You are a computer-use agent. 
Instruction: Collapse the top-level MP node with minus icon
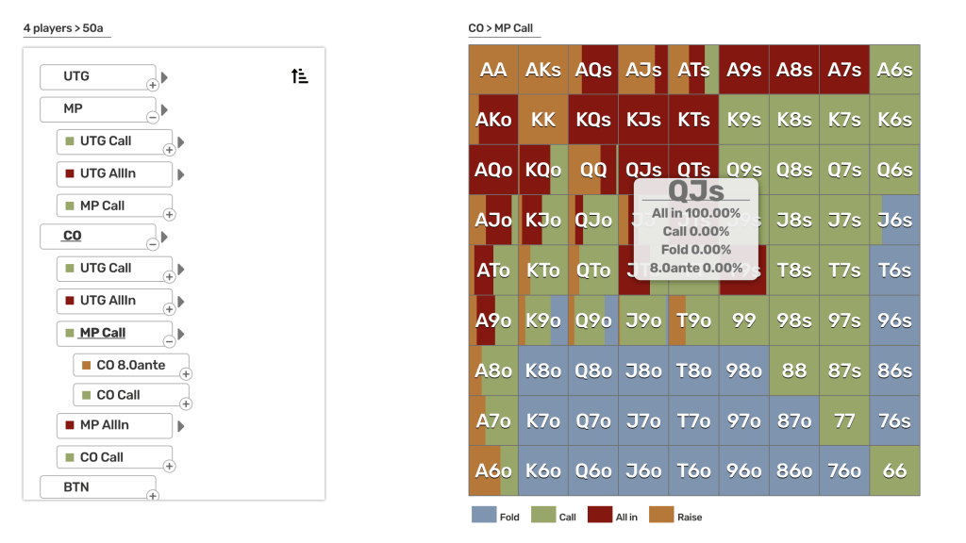point(153,117)
